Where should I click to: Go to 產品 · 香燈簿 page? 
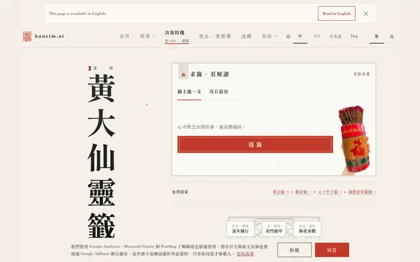(215, 36)
